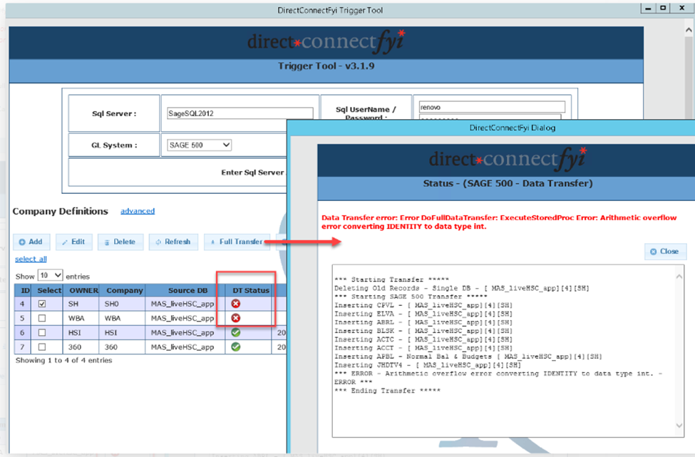The width and height of the screenshot is (695, 457).
Task: Maximize the Trigger Tool window
Action: click(663, 9)
